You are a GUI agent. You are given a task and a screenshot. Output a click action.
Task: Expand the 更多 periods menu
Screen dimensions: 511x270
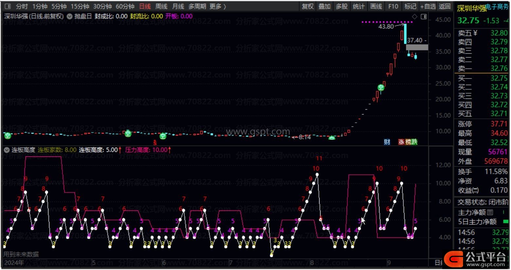(x=218, y=6)
